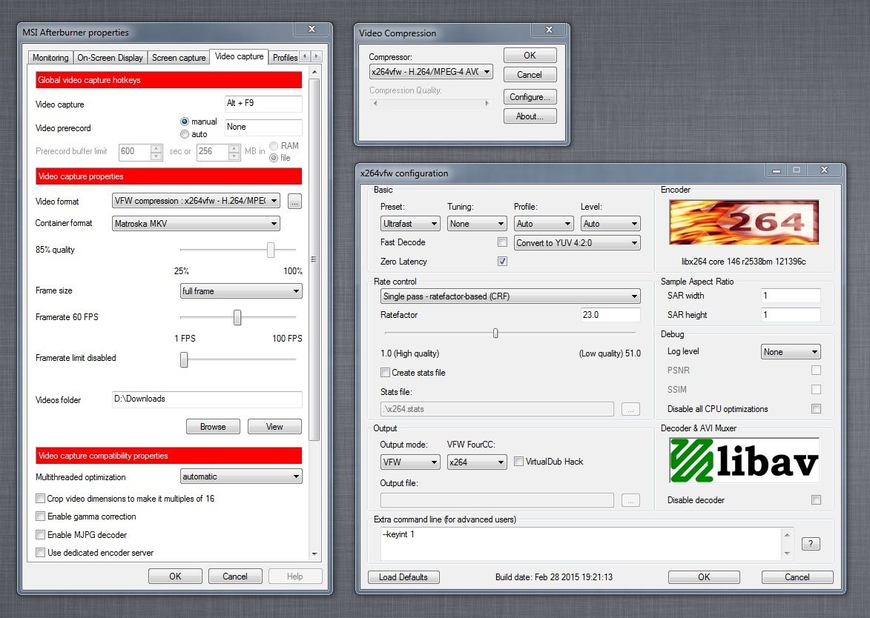Open the Log level dropdown
The image size is (870, 618).
(791, 351)
